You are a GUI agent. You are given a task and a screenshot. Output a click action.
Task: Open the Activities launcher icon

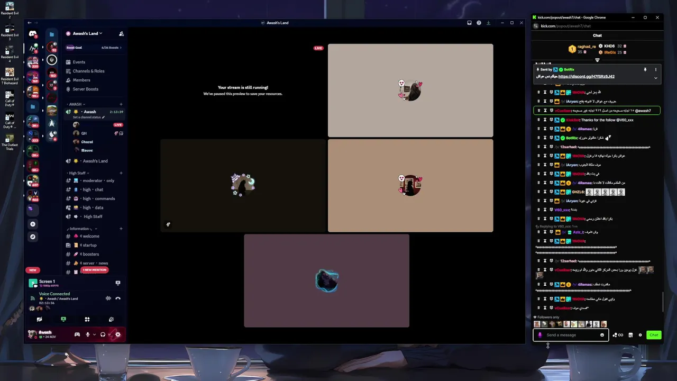pos(87,319)
